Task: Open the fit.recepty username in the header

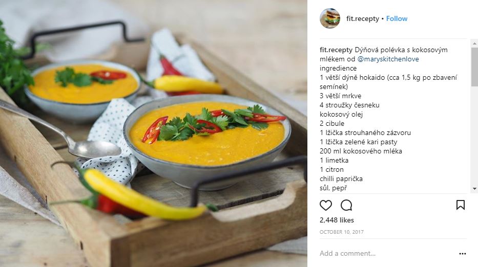Action: 362,18
